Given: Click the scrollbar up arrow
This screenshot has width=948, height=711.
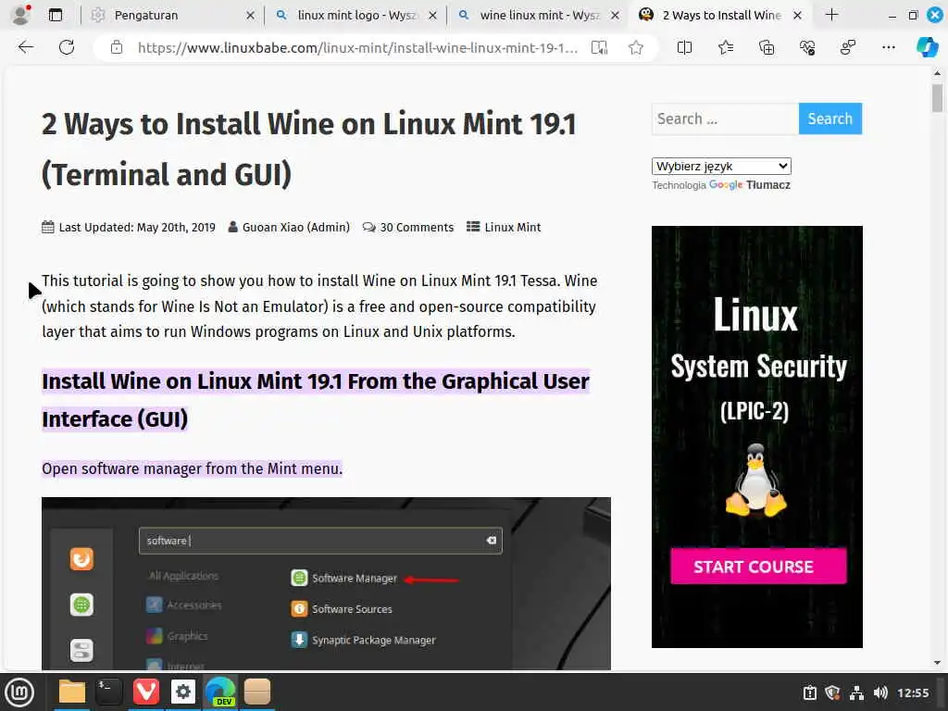Looking at the screenshot, I should 937,73.
